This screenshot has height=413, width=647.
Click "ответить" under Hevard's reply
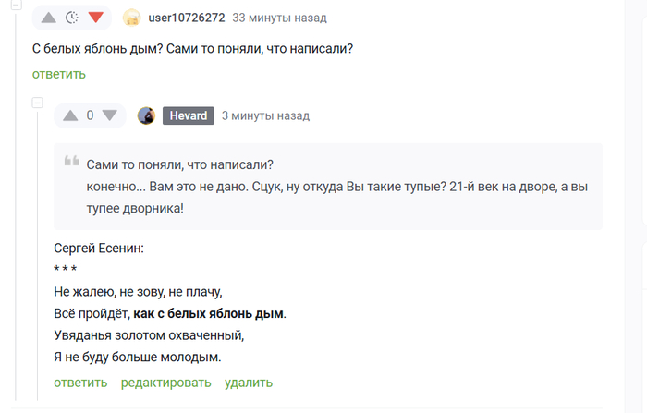[80, 383]
